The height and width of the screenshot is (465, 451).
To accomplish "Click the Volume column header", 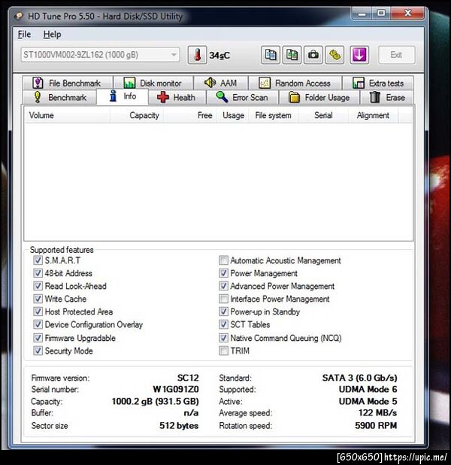I will [67, 115].
